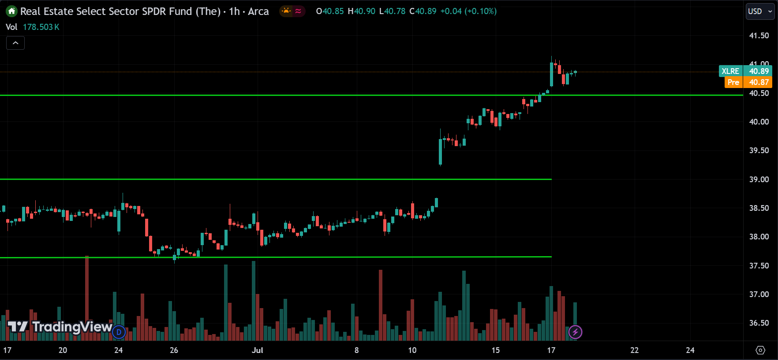
Task: Click the 39.50 price scale label
Action: (759, 151)
